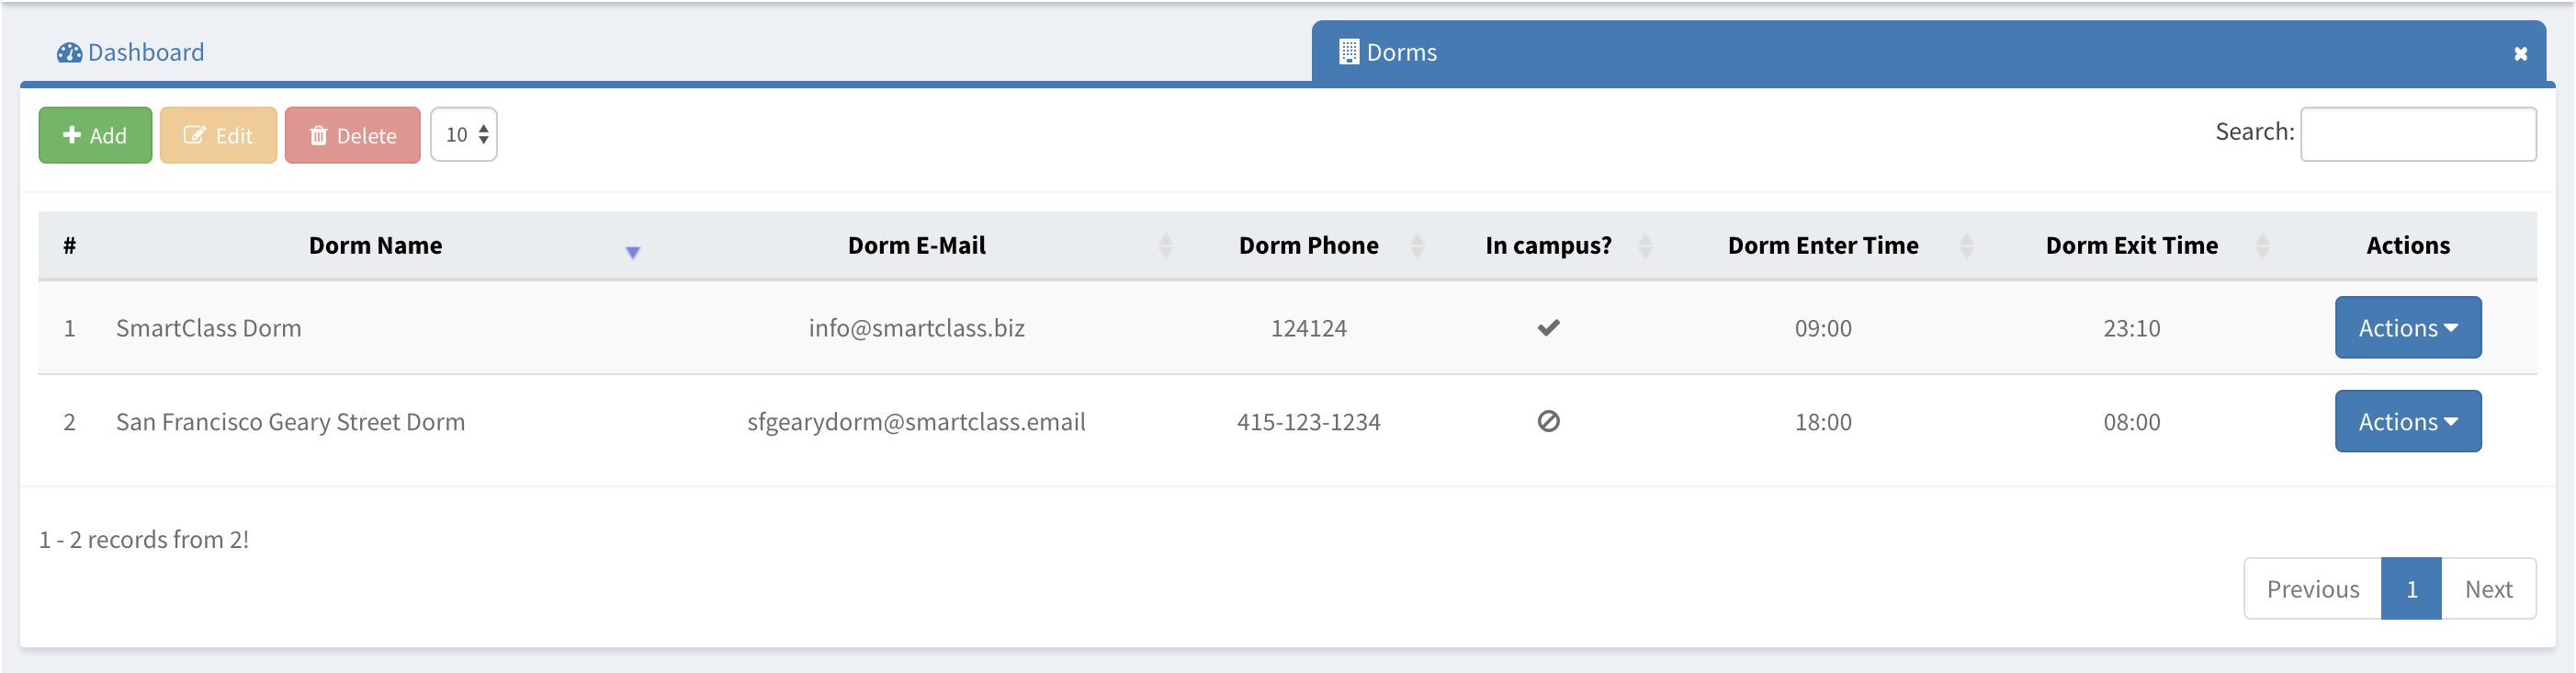Open Actions dropdown for SmartClass Dorm
This screenshot has width=2576, height=673.
2407,328
